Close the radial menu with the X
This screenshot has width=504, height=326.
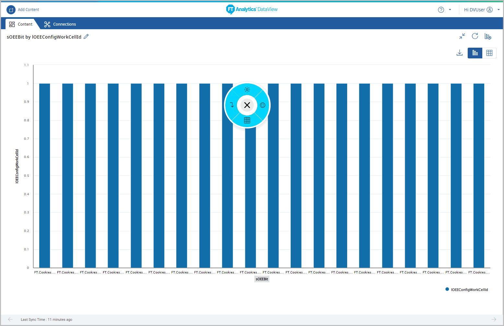[x=247, y=105]
